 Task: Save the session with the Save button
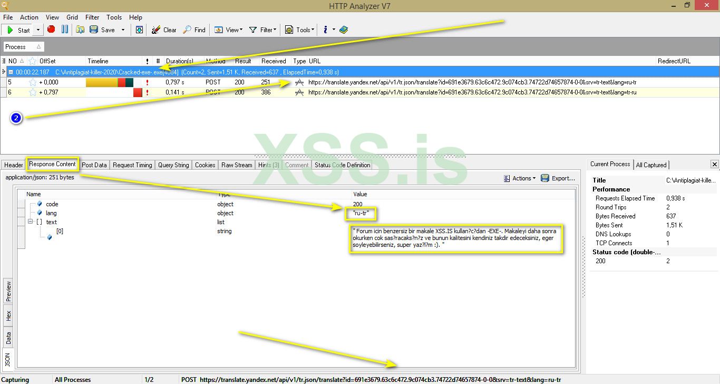pos(102,30)
